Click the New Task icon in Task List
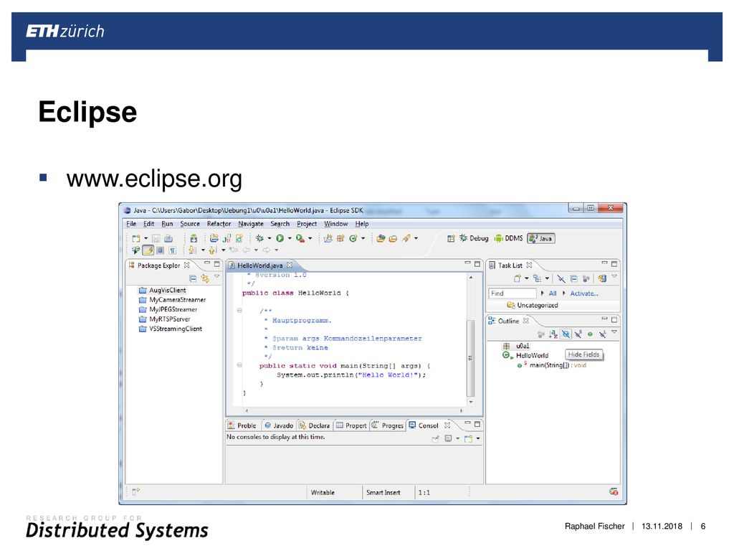The image size is (734, 551). 518,278
